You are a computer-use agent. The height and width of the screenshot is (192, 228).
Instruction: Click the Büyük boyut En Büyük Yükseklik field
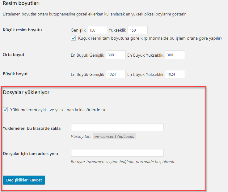pos(175,74)
